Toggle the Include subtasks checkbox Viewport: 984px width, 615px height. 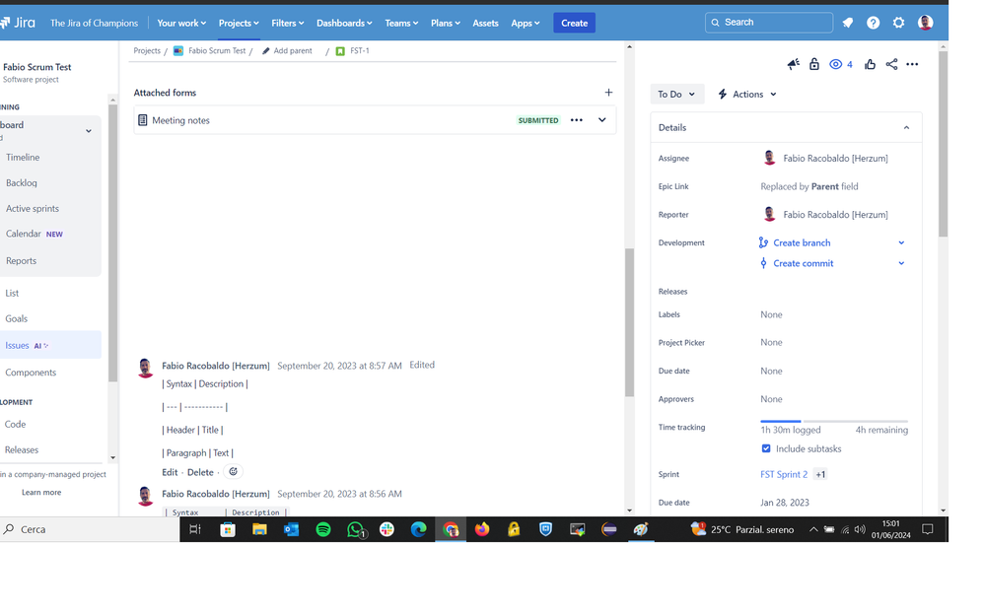(766, 448)
